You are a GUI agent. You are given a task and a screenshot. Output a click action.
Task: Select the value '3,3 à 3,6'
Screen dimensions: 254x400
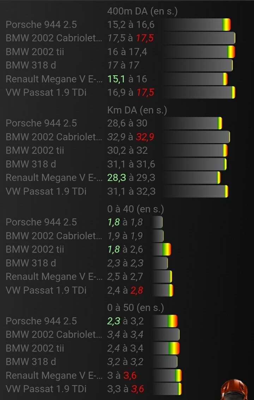click(x=126, y=389)
